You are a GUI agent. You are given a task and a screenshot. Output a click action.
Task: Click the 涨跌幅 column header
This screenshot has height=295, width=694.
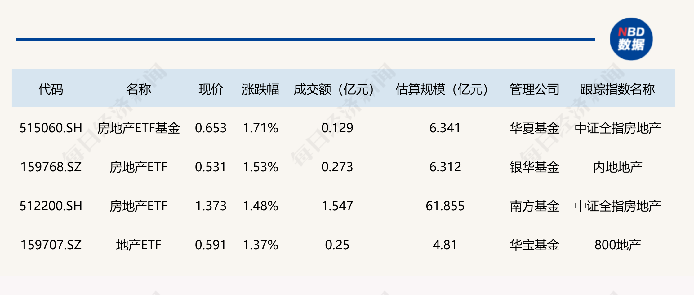[260, 89]
